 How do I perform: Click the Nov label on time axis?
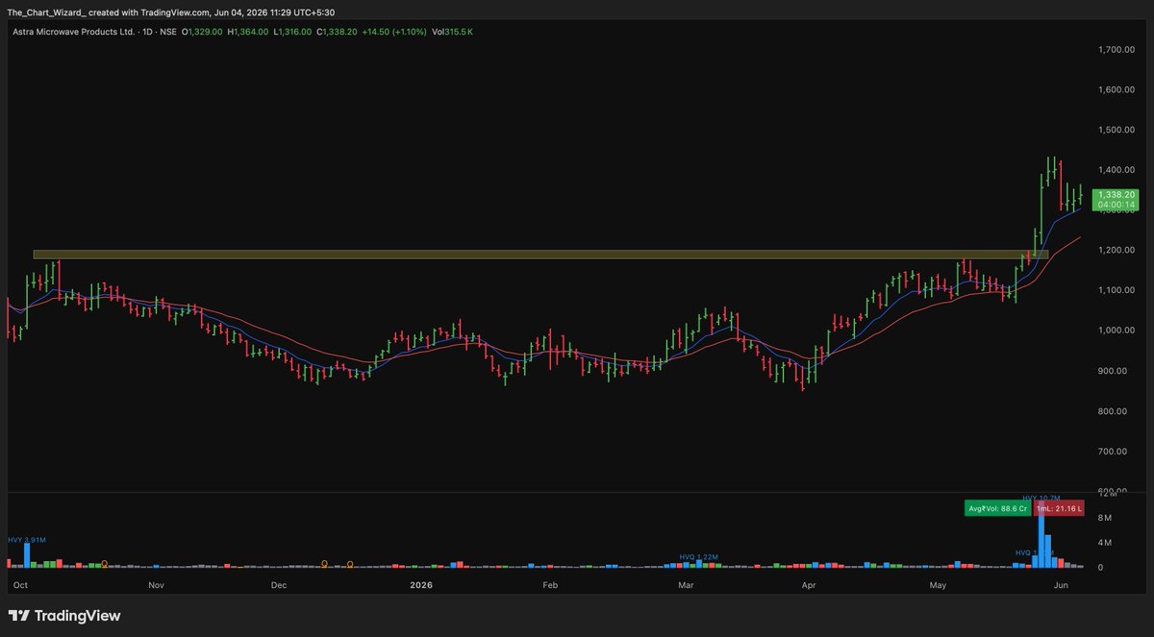click(x=154, y=584)
